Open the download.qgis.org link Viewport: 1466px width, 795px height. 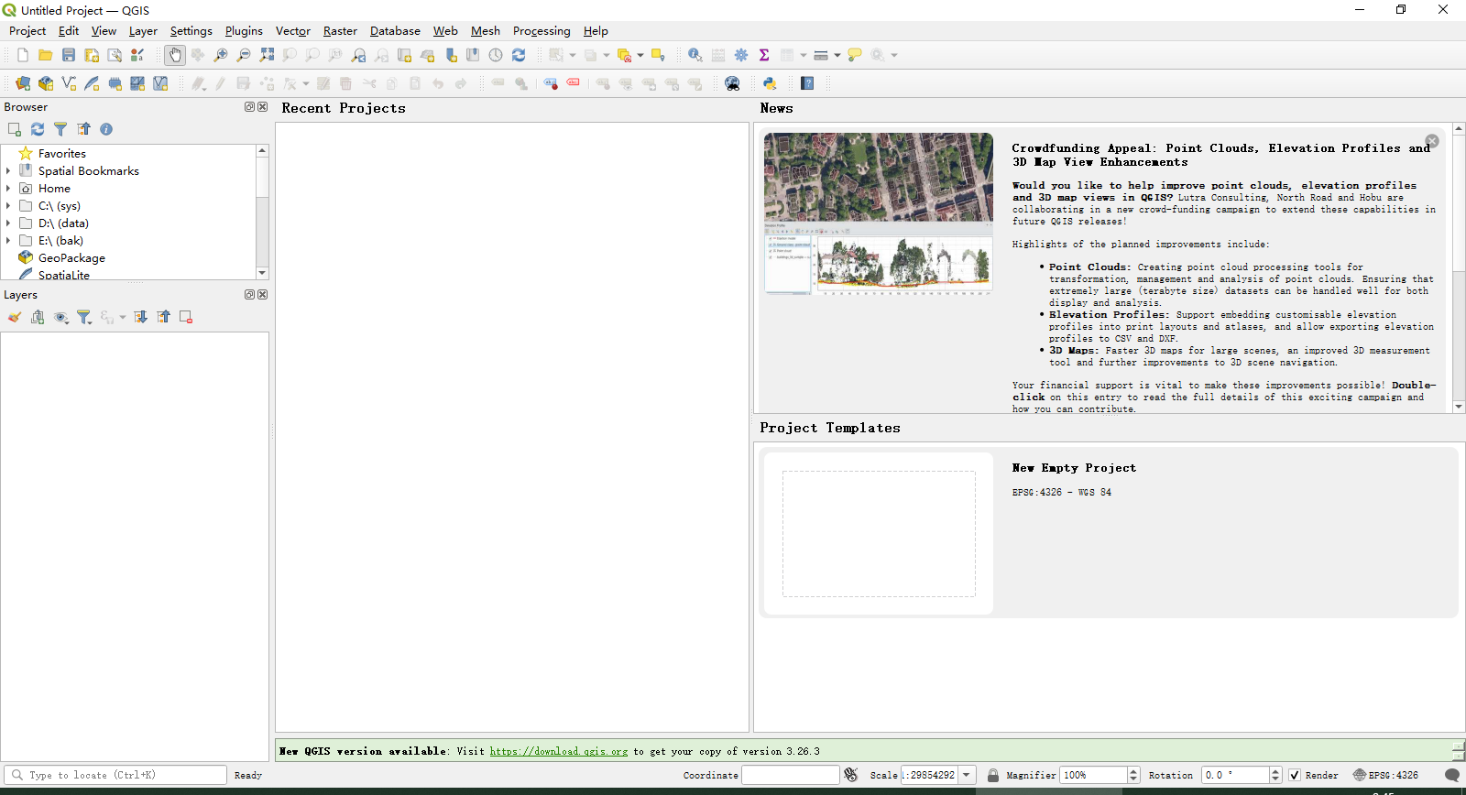tap(559, 751)
